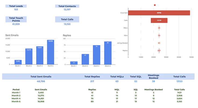Click the red legend square above funnel chart
Image resolution: width=198 pixels, height=108 pixels.
(155, 5)
